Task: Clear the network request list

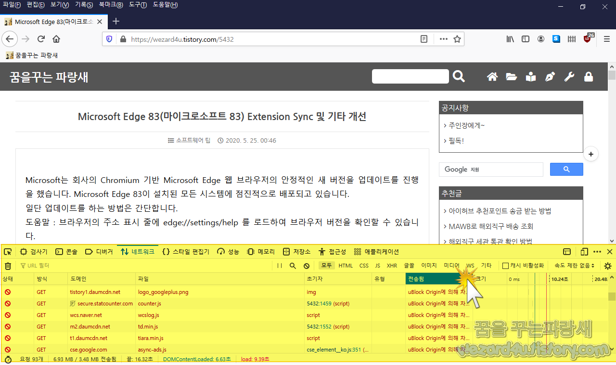Action: coord(8,266)
